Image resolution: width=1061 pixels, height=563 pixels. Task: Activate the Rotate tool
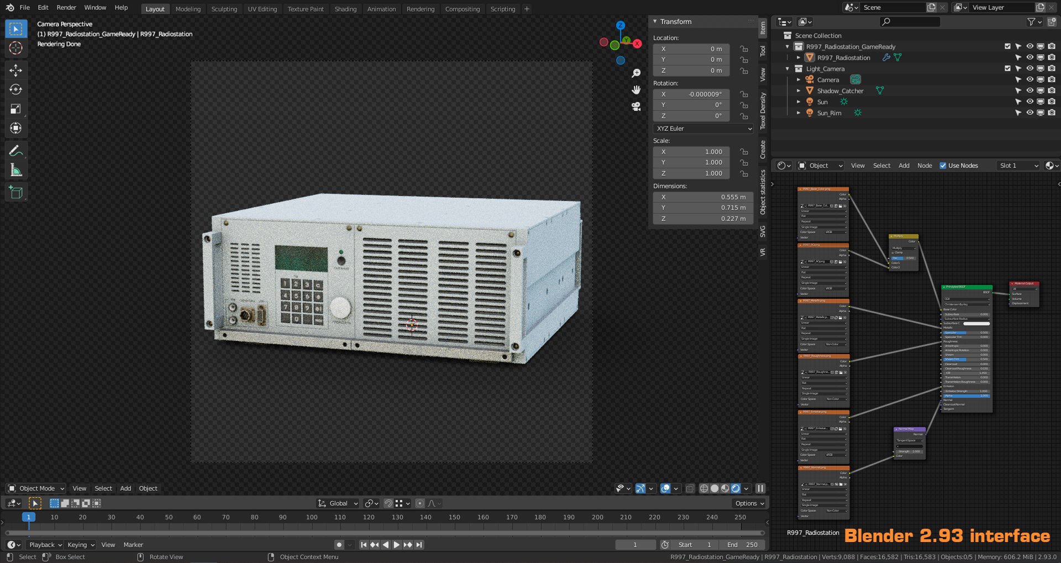pos(16,90)
